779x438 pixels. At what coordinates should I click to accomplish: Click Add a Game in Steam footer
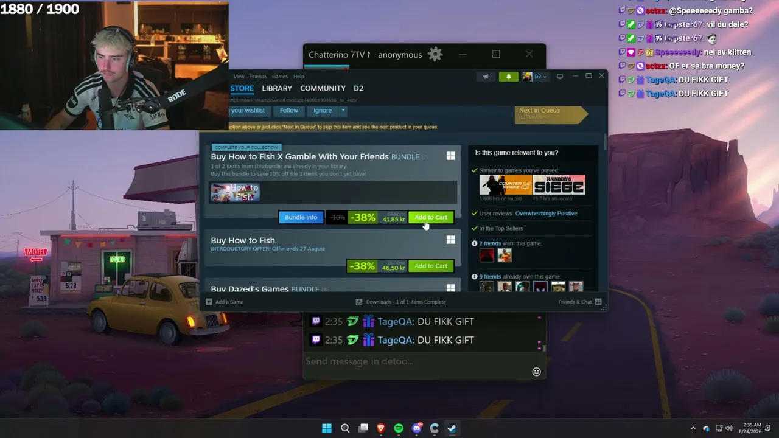tap(225, 302)
